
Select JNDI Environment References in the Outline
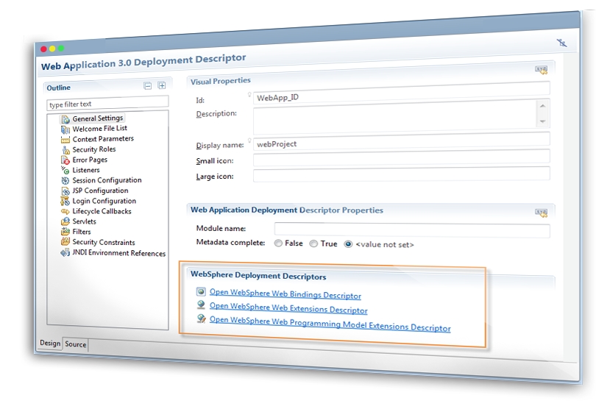119,253
